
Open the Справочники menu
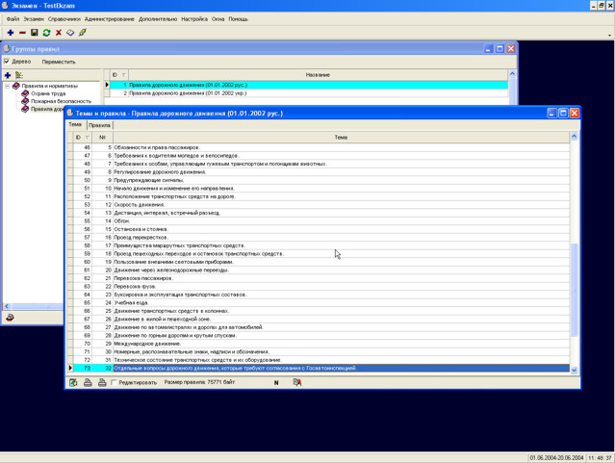click(64, 18)
